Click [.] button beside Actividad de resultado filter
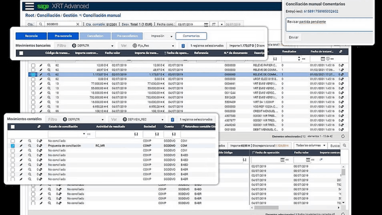Screen dimensions: 382x215 136,134
